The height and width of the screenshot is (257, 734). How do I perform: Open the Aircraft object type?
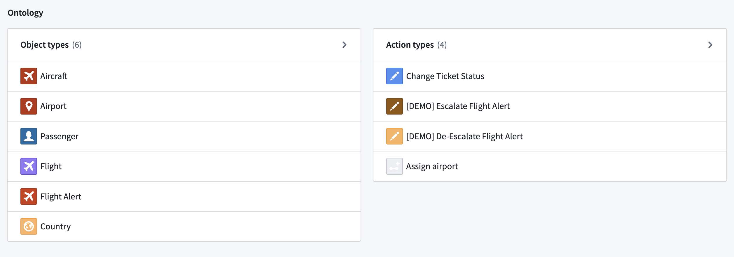coord(184,76)
